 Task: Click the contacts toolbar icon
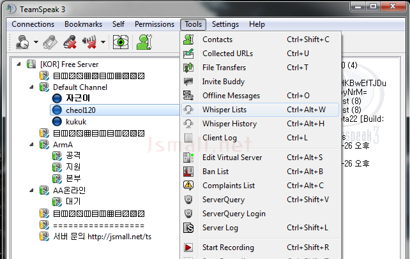click(144, 42)
